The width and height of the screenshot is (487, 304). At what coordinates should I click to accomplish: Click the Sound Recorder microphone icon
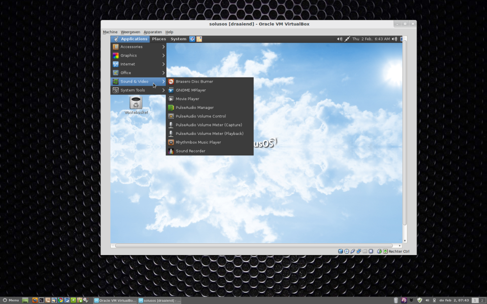click(x=171, y=151)
